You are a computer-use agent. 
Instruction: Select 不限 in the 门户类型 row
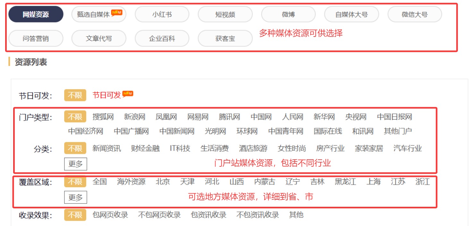click(75, 117)
